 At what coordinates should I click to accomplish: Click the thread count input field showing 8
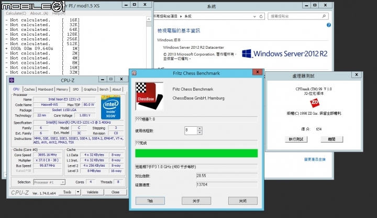(x=191, y=130)
